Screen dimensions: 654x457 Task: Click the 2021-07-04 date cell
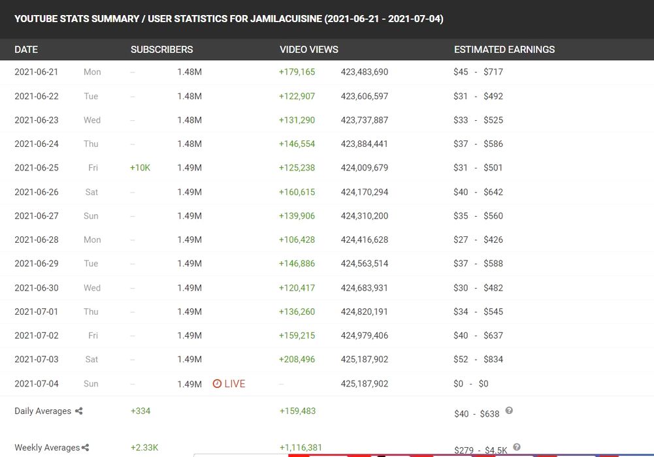coord(37,384)
